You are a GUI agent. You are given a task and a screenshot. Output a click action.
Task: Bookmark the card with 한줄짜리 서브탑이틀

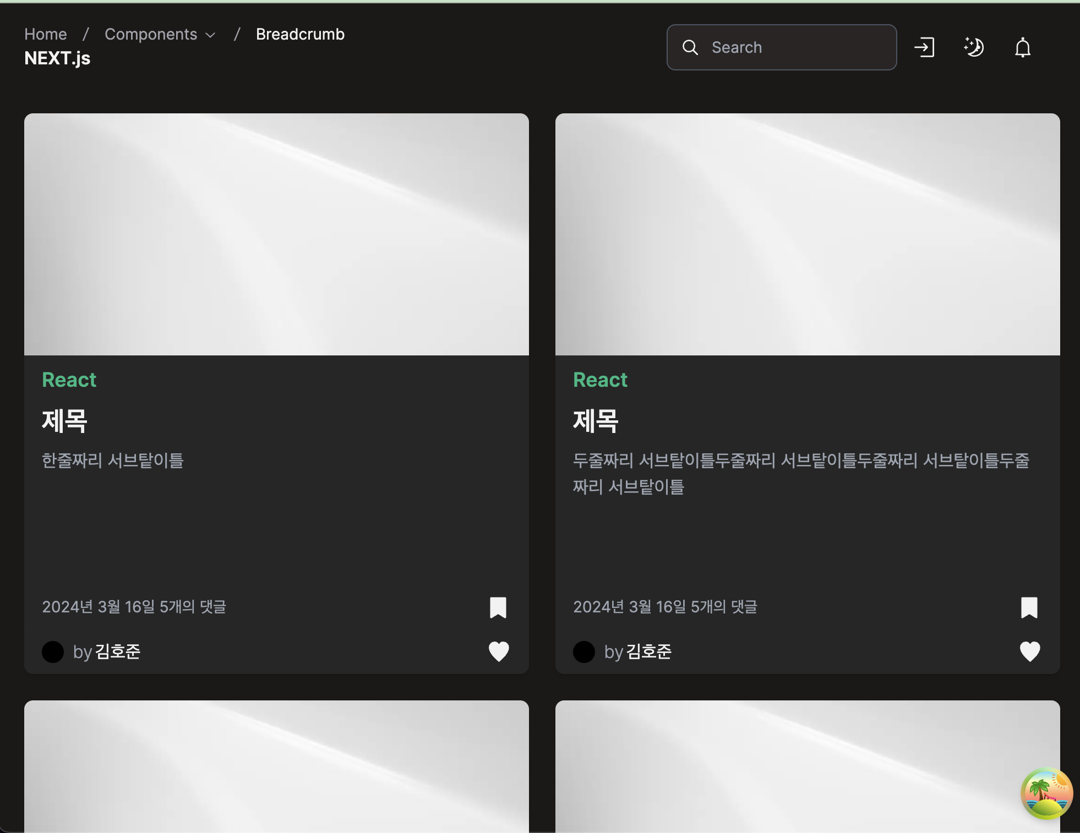click(x=498, y=607)
